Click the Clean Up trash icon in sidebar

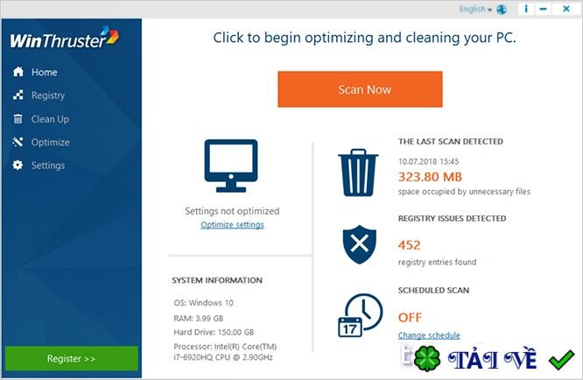[x=18, y=118]
